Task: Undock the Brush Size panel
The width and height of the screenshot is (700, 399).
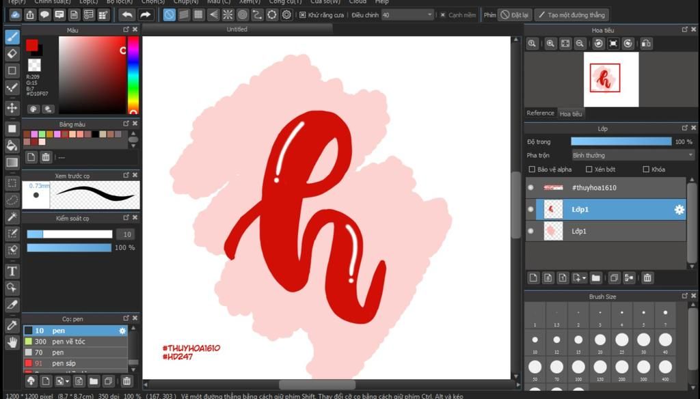Action: 685,296
